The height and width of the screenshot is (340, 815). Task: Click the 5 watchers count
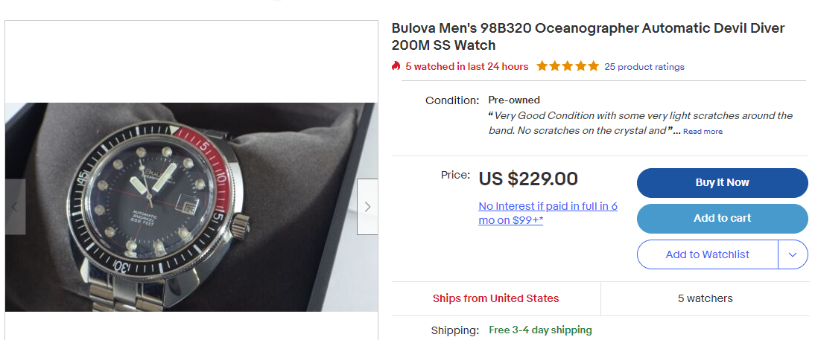[705, 298]
